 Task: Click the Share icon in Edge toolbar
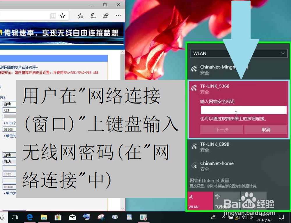tap(105, 16)
